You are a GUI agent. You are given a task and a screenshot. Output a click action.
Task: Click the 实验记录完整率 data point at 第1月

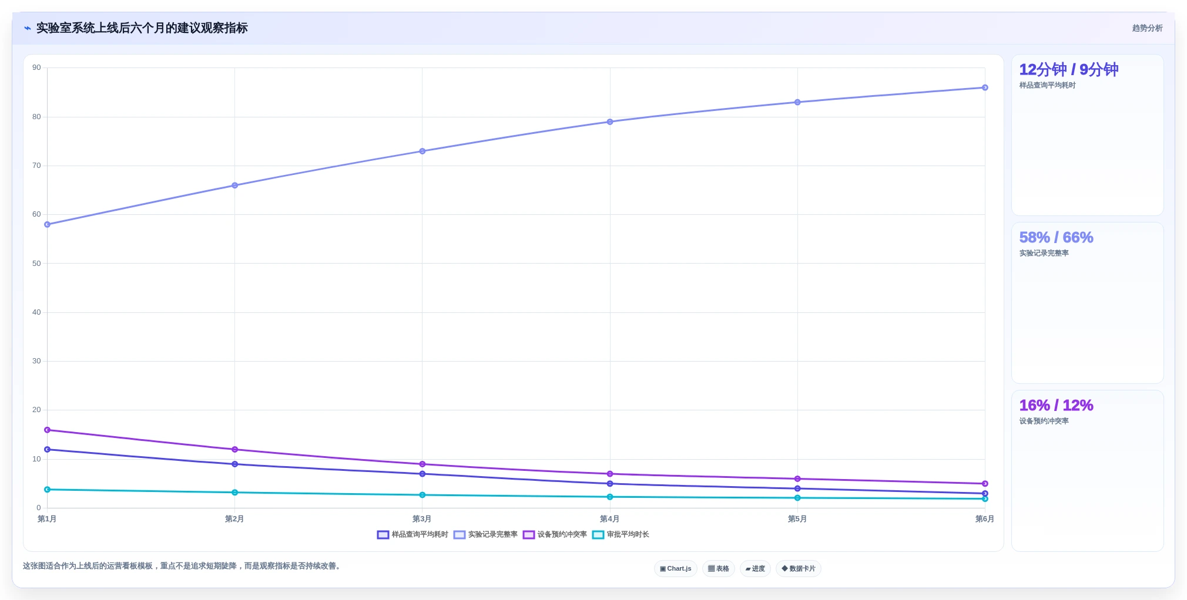(48, 224)
